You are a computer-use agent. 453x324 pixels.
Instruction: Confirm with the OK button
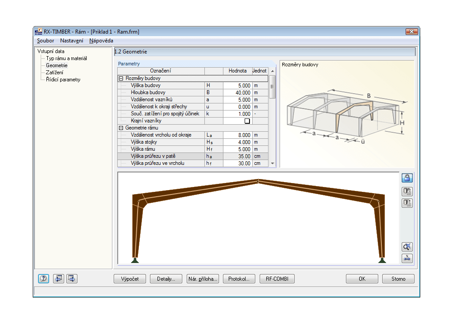(x=362, y=279)
